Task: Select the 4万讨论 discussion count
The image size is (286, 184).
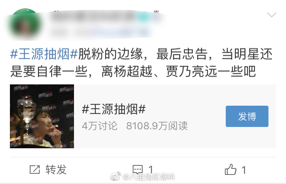Action: [100, 126]
